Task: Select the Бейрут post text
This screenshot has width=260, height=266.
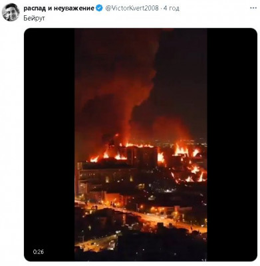Action: tap(34, 18)
